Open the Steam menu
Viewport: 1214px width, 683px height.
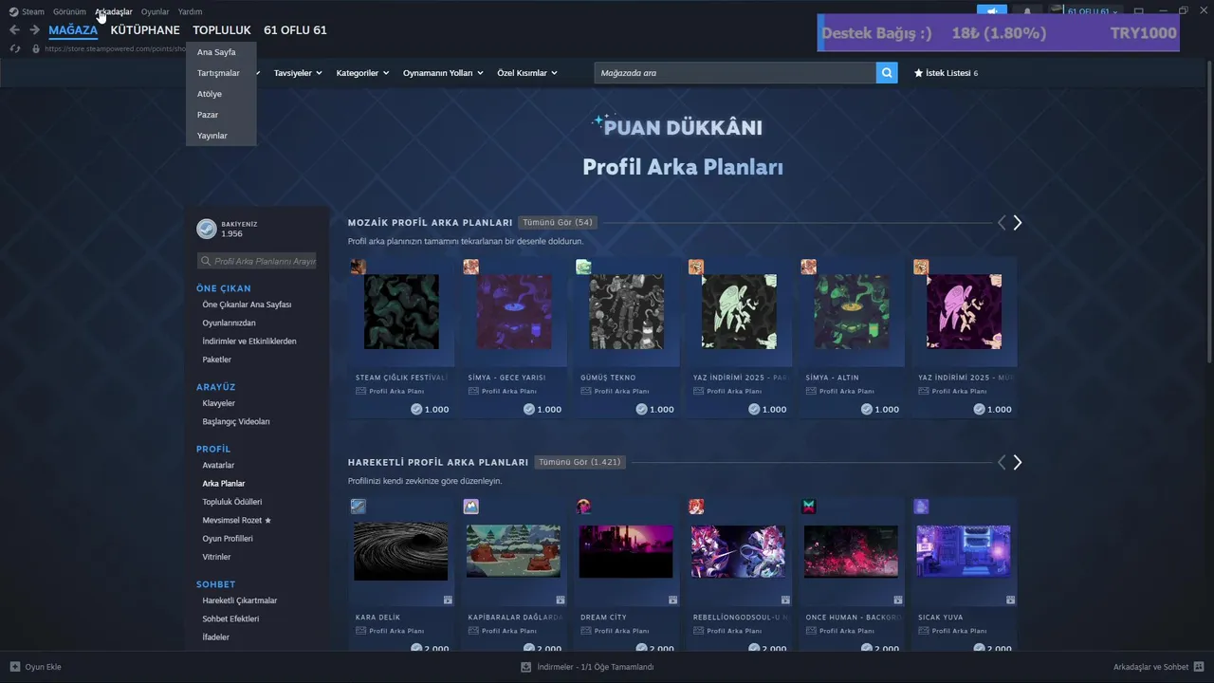[x=27, y=11]
